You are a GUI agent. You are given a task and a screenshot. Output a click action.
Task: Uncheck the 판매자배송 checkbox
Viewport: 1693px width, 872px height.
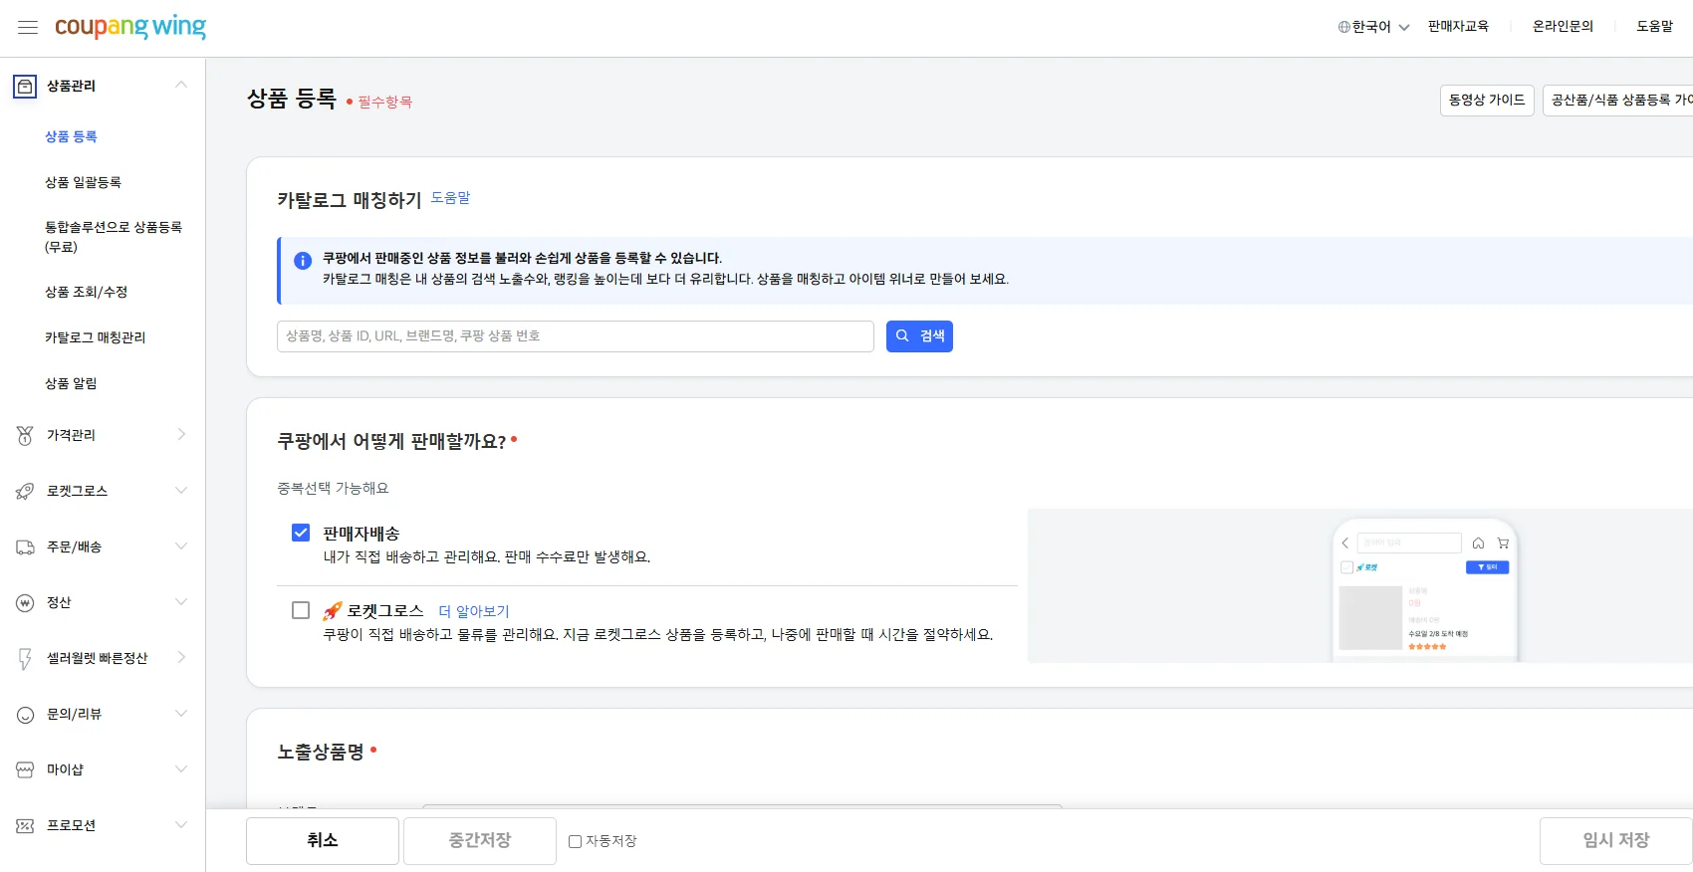(301, 533)
